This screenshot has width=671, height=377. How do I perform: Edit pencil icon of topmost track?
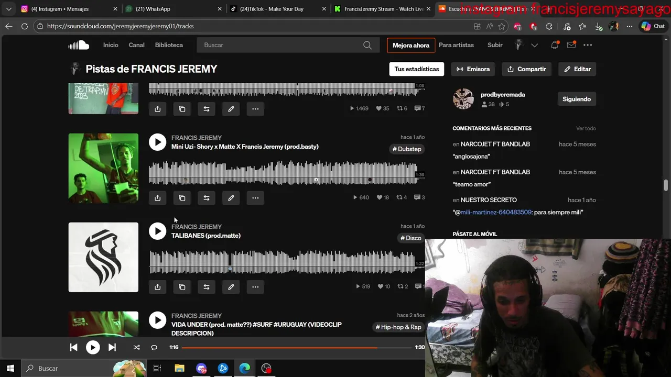(231, 109)
